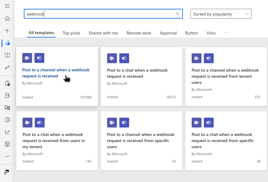Open the More ellipsis in the sidebar
The image size is (268, 182).
(7, 156)
